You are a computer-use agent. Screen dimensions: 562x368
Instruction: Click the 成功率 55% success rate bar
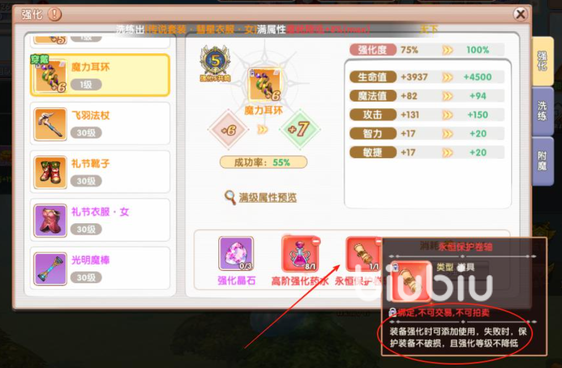[263, 162]
